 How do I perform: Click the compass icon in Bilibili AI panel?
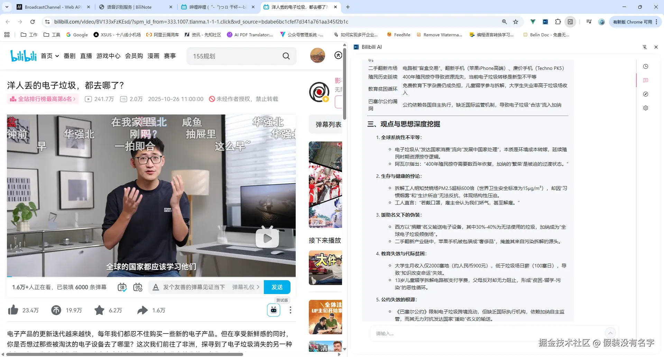click(x=645, y=94)
